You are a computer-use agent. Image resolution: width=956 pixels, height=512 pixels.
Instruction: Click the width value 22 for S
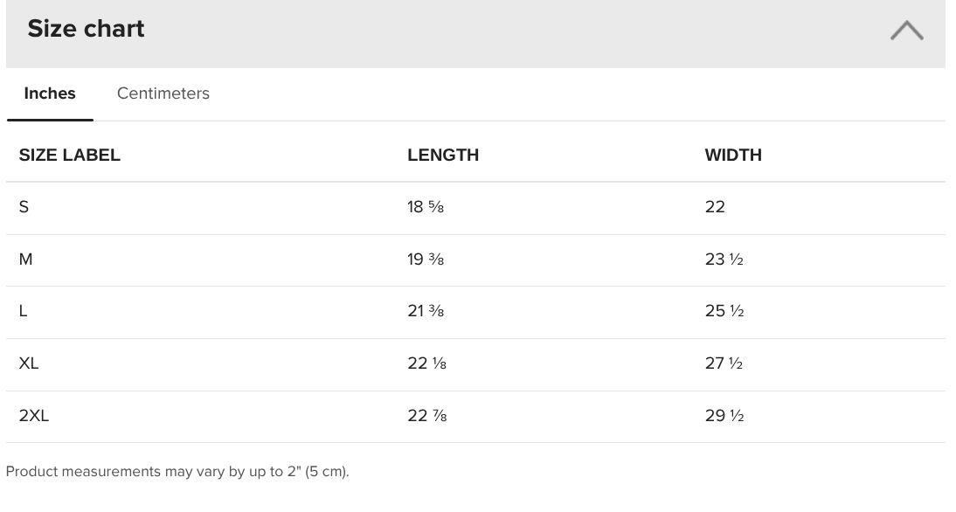[715, 206]
